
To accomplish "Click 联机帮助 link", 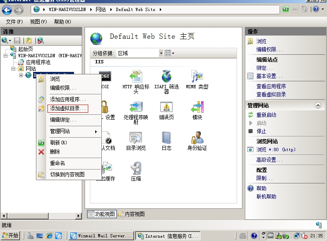I will pyautogui.click(x=266, y=196).
